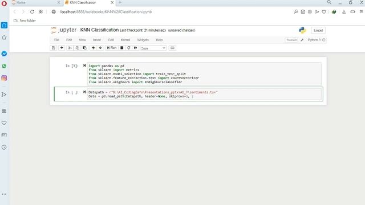Open the Insert menu
Image resolution: width=365 pixels, height=205 pixels.
point(97,40)
